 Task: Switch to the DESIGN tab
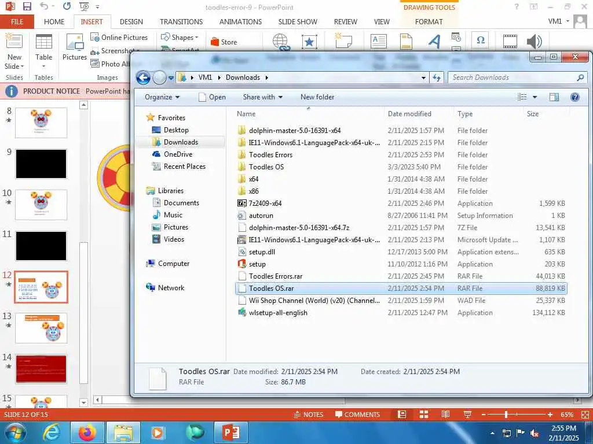point(131,22)
